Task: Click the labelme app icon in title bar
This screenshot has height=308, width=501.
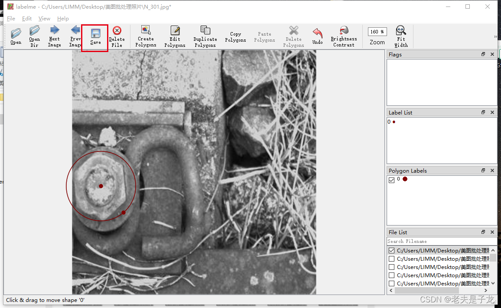Action: 10,7
